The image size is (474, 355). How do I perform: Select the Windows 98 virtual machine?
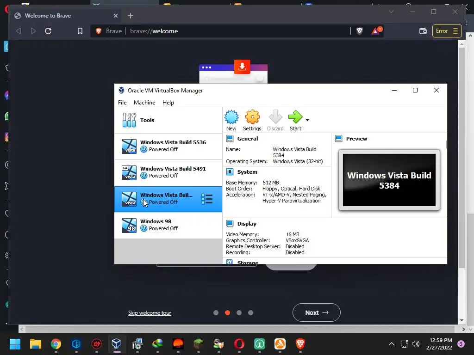click(168, 225)
